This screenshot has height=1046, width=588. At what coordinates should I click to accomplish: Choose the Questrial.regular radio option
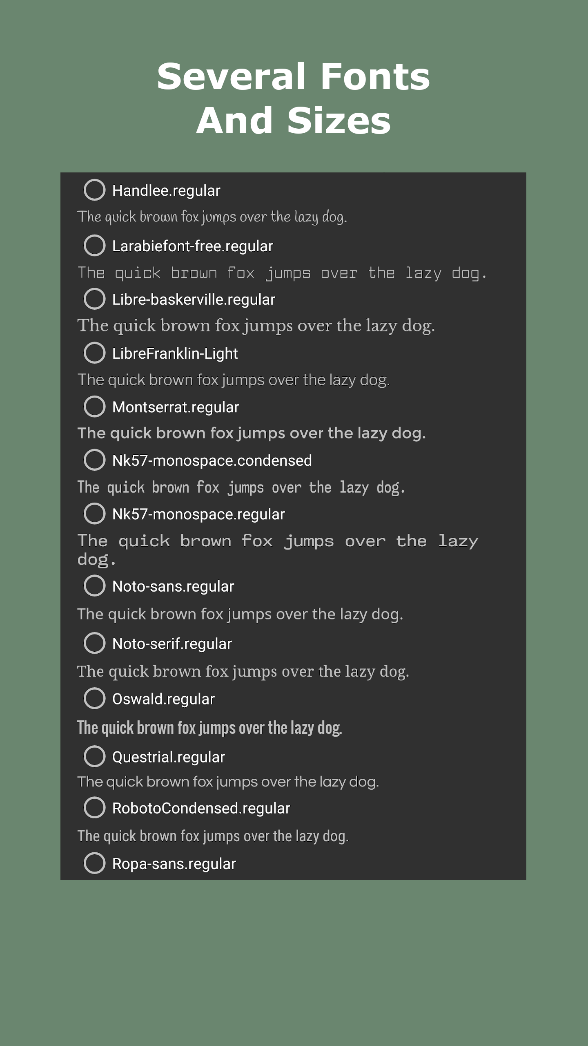[x=94, y=756]
